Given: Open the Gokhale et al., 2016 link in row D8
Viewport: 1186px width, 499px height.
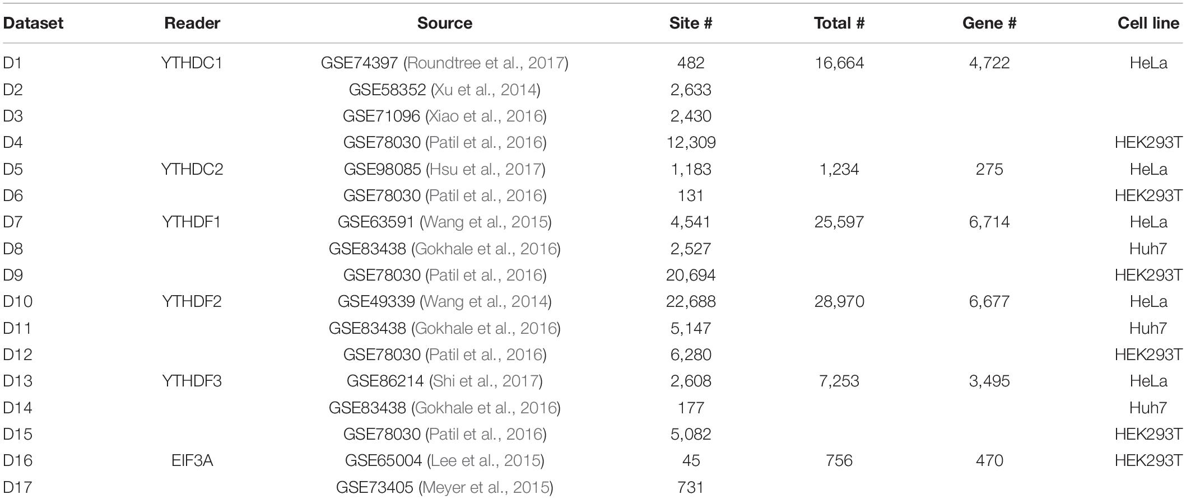Looking at the screenshot, I should click(x=486, y=249).
